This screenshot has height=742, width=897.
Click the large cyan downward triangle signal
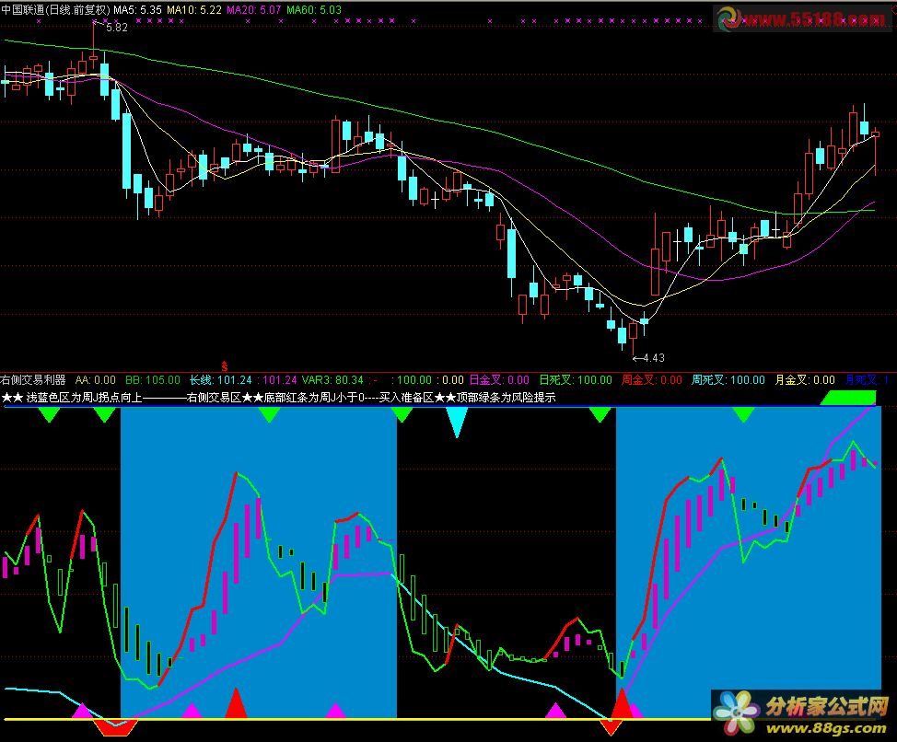pos(457,423)
